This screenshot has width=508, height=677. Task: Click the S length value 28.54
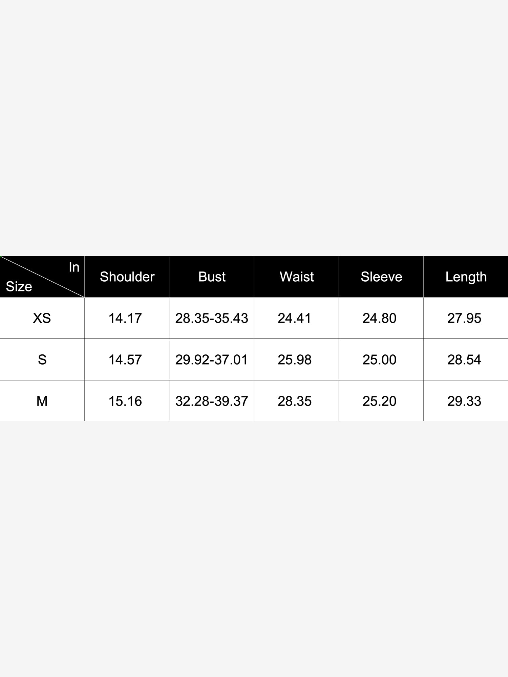pos(464,359)
